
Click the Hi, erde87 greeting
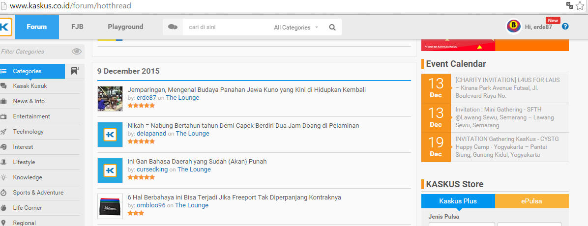(x=538, y=27)
